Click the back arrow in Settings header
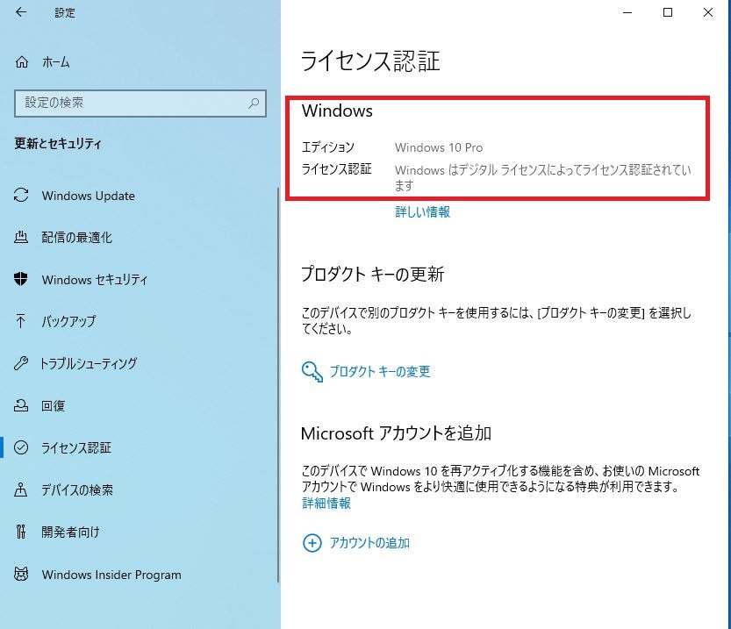 click(x=21, y=12)
